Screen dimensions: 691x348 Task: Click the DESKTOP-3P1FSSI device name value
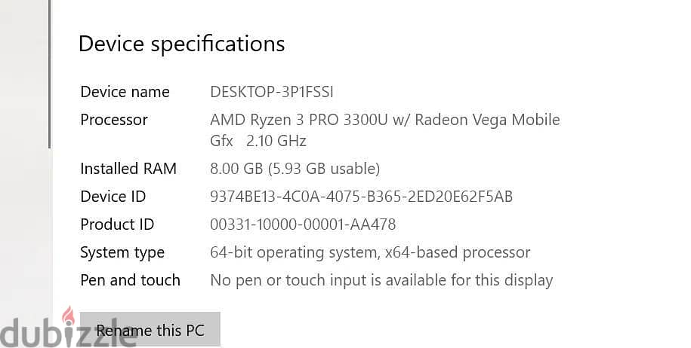click(x=271, y=92)
